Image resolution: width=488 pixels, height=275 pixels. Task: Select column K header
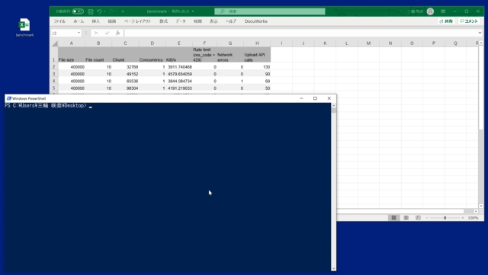[x=325, y=43]
